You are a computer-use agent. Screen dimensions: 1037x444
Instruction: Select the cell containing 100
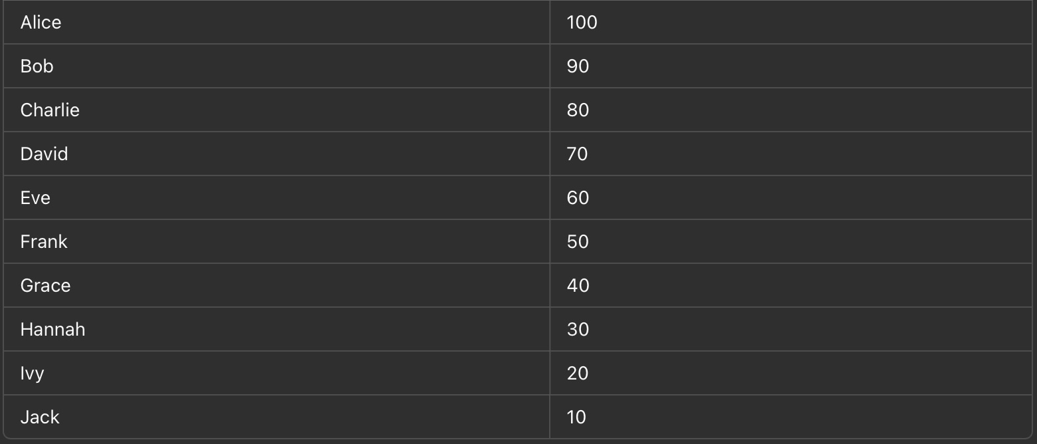pos(582,23)
